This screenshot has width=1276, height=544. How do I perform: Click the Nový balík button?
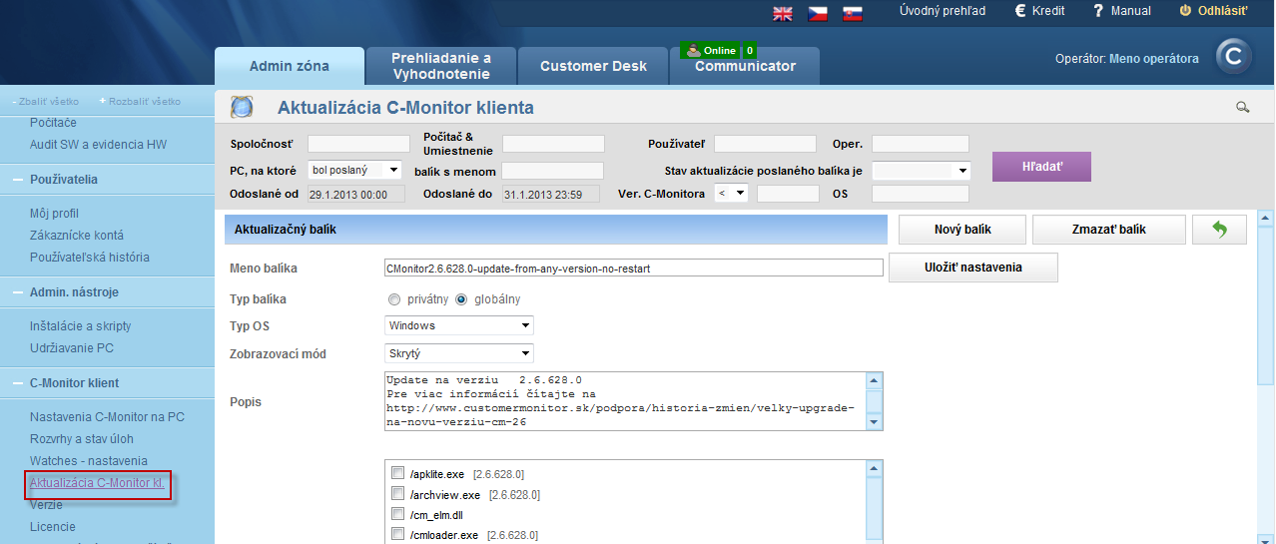[x=962, y=230]
